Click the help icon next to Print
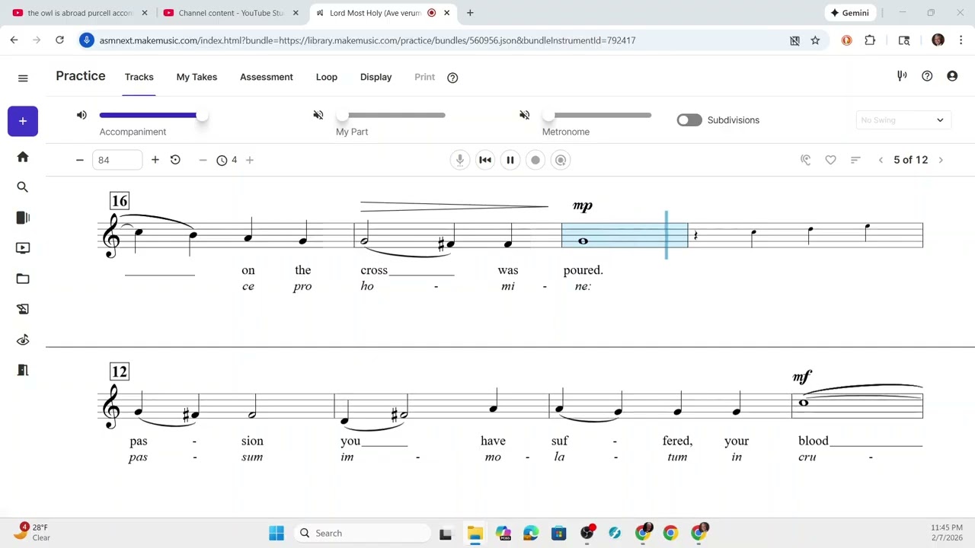This screenshot has width=975, height=548. [x=452, y=78]
